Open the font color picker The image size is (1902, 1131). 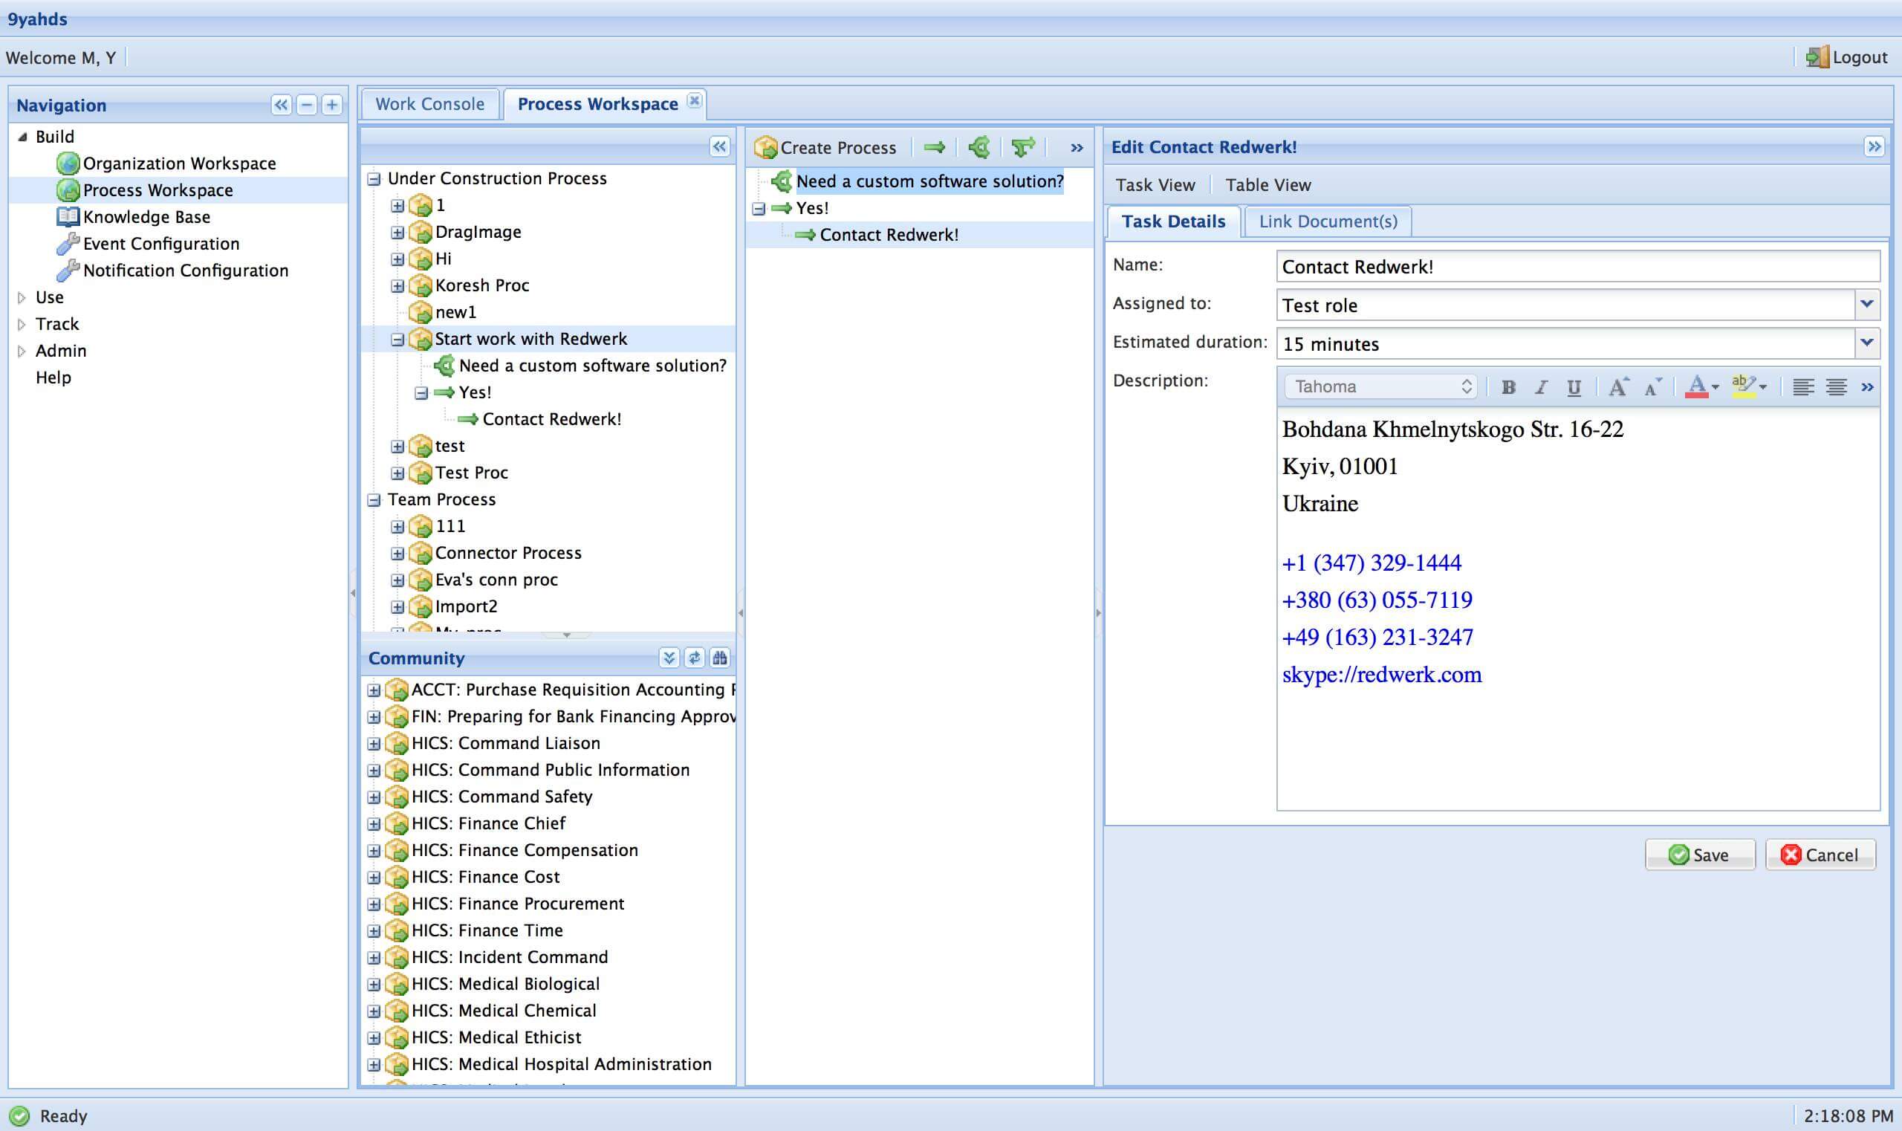point(1701,386)
